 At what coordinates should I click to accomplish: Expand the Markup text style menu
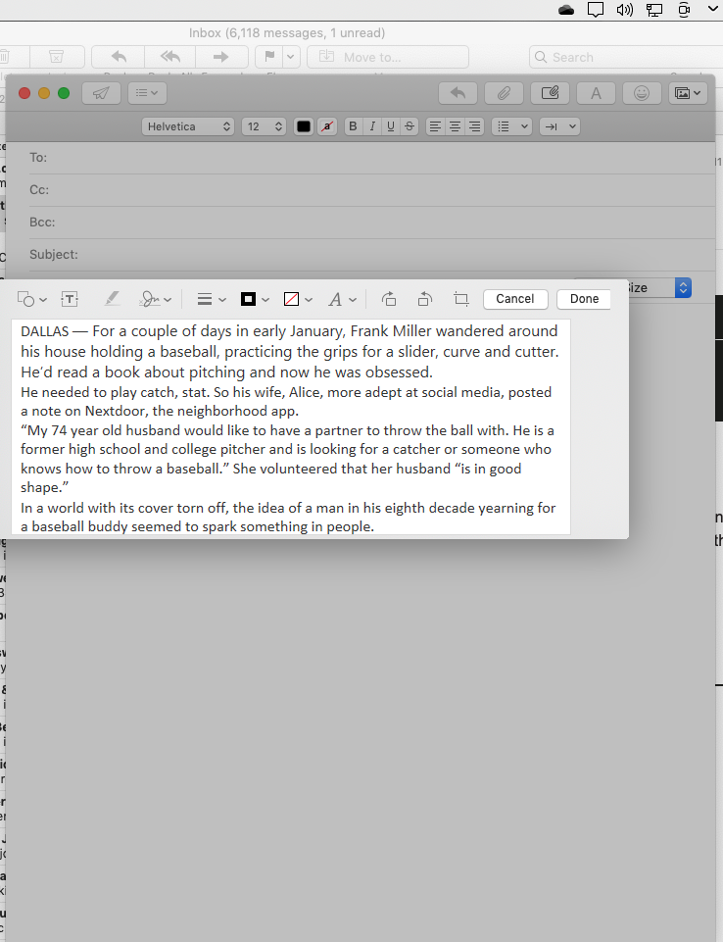340,299
